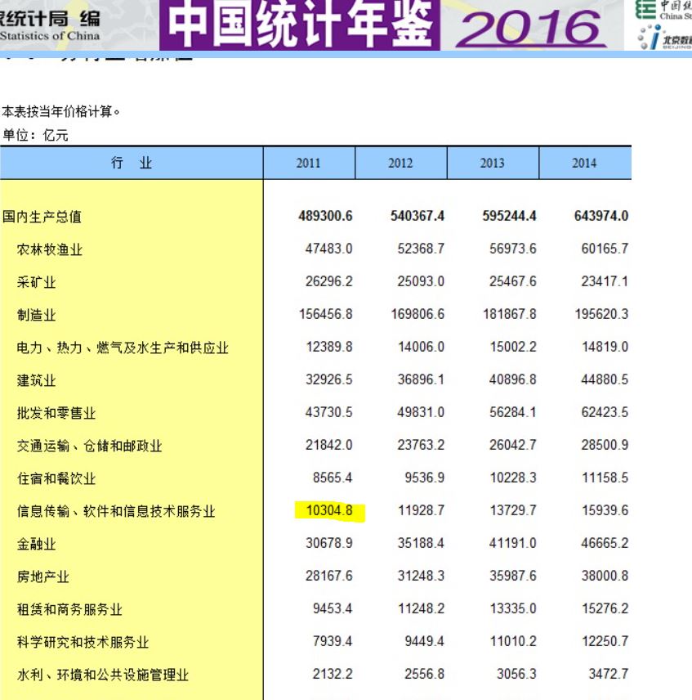
Task: Select the 电力、热力、燃气及水生产和供应业 row label
Action: coord(123,348)
